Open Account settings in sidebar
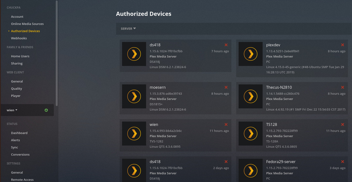 coord(17,16)
